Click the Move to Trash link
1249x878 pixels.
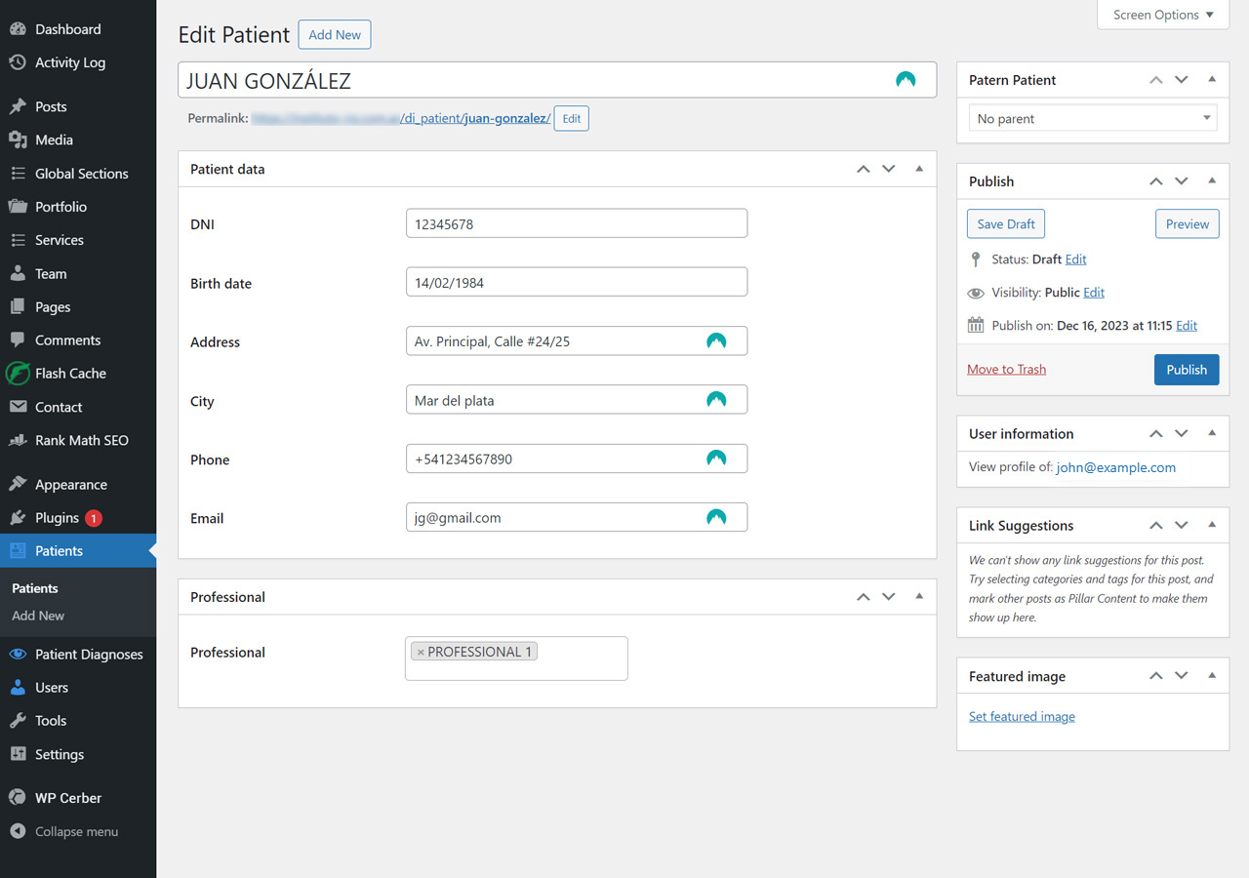(x=1006, y=369)
